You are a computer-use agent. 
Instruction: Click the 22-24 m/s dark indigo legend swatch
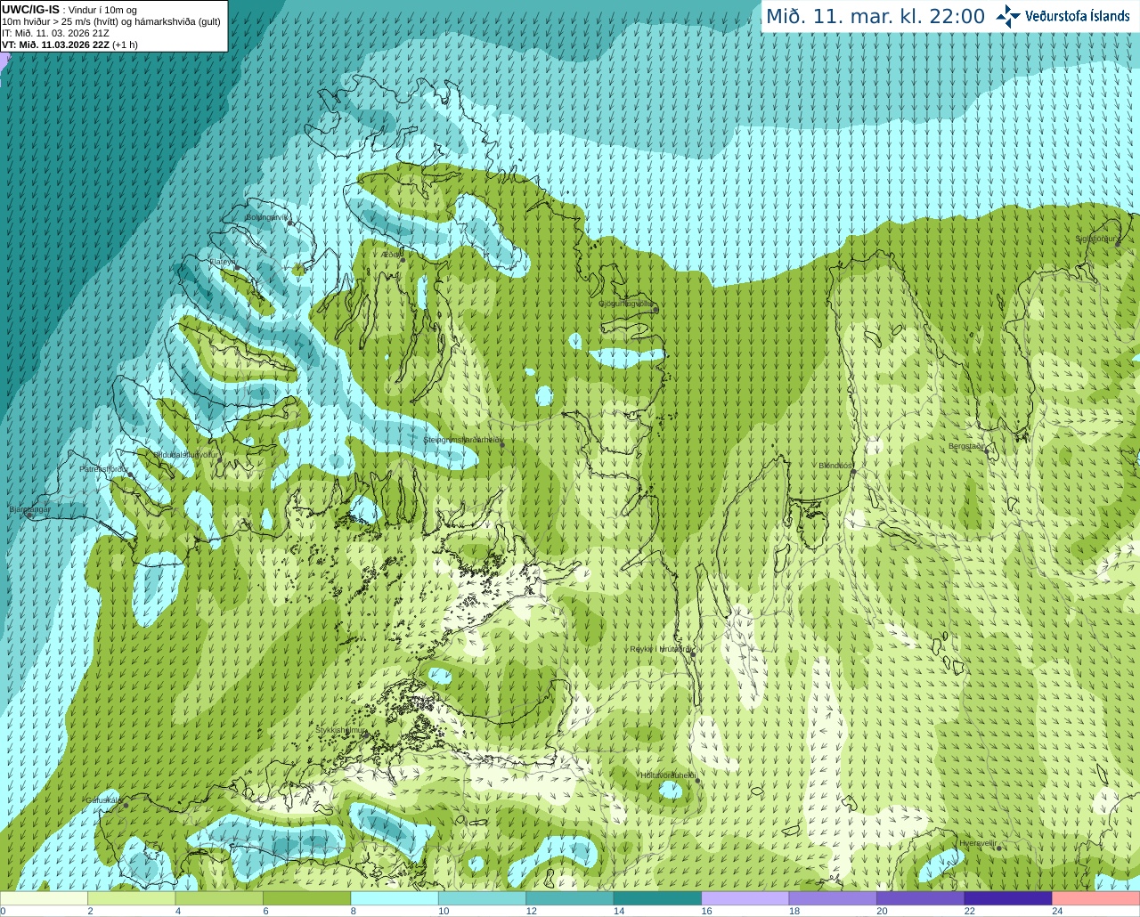click(x=1008, y=898)
